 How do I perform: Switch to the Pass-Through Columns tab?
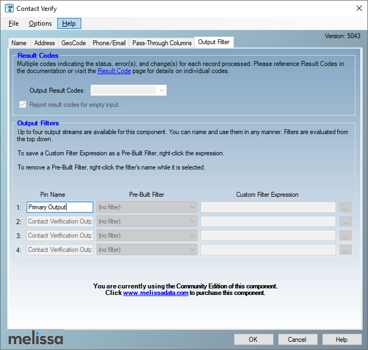[x=162, y=43]
